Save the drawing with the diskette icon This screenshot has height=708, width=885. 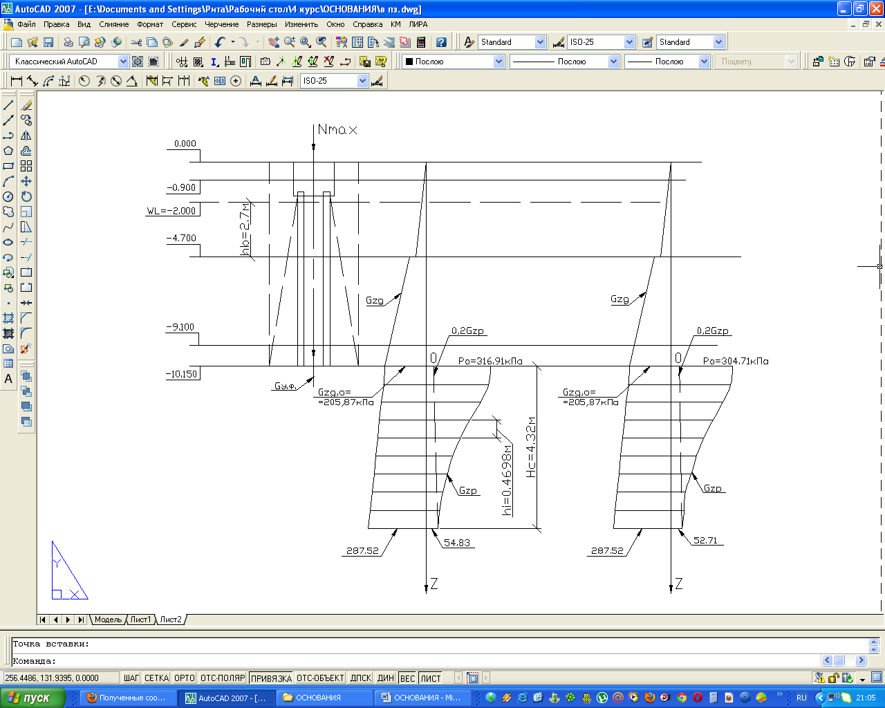pyautogui.click(x=48, y=42)
